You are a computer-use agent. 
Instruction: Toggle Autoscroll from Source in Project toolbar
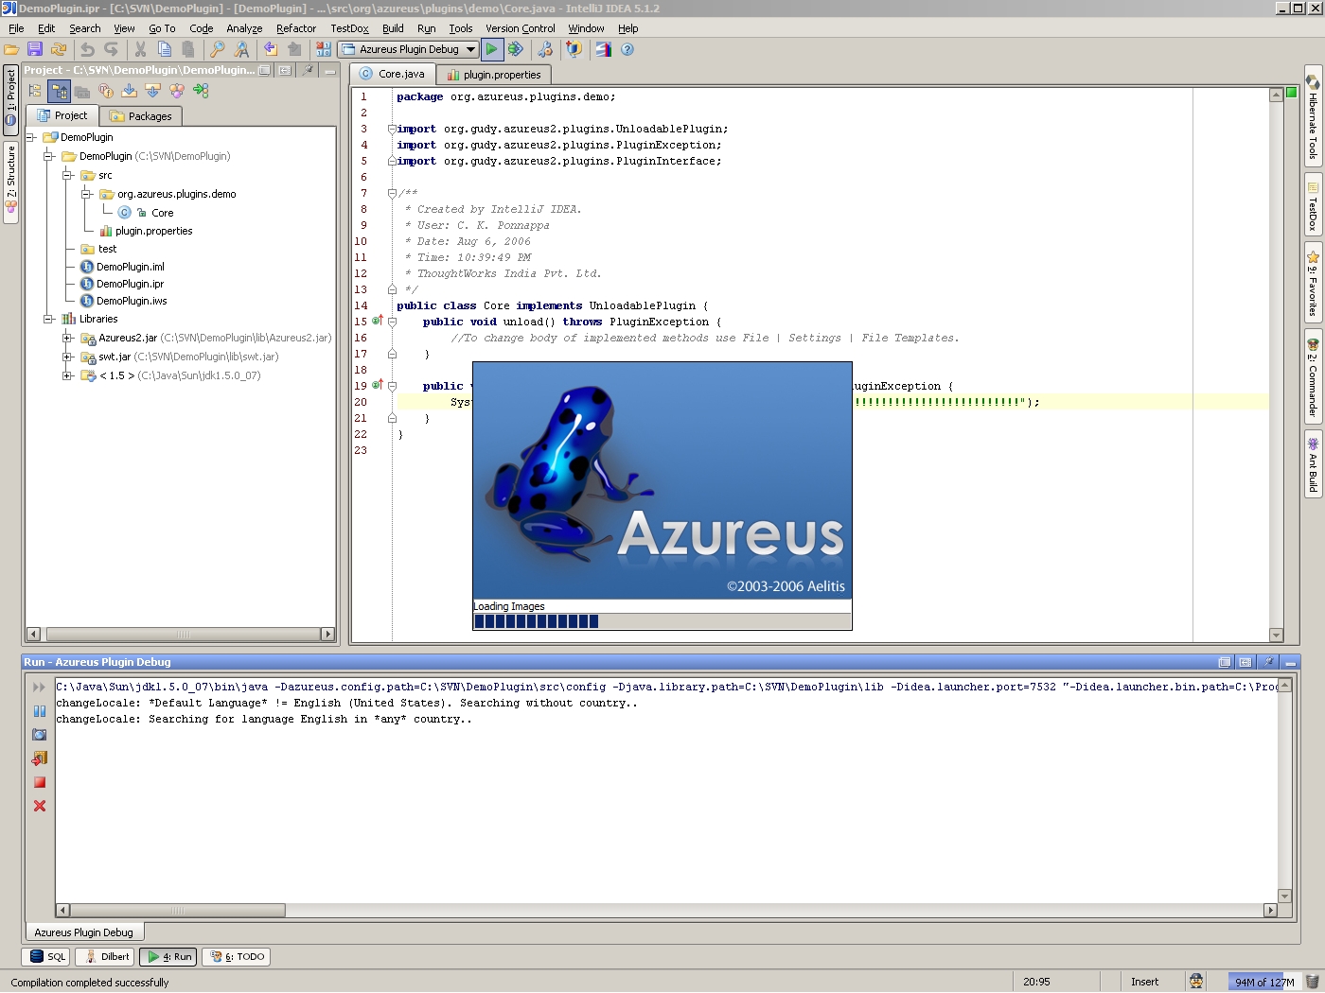coord(153,91)
